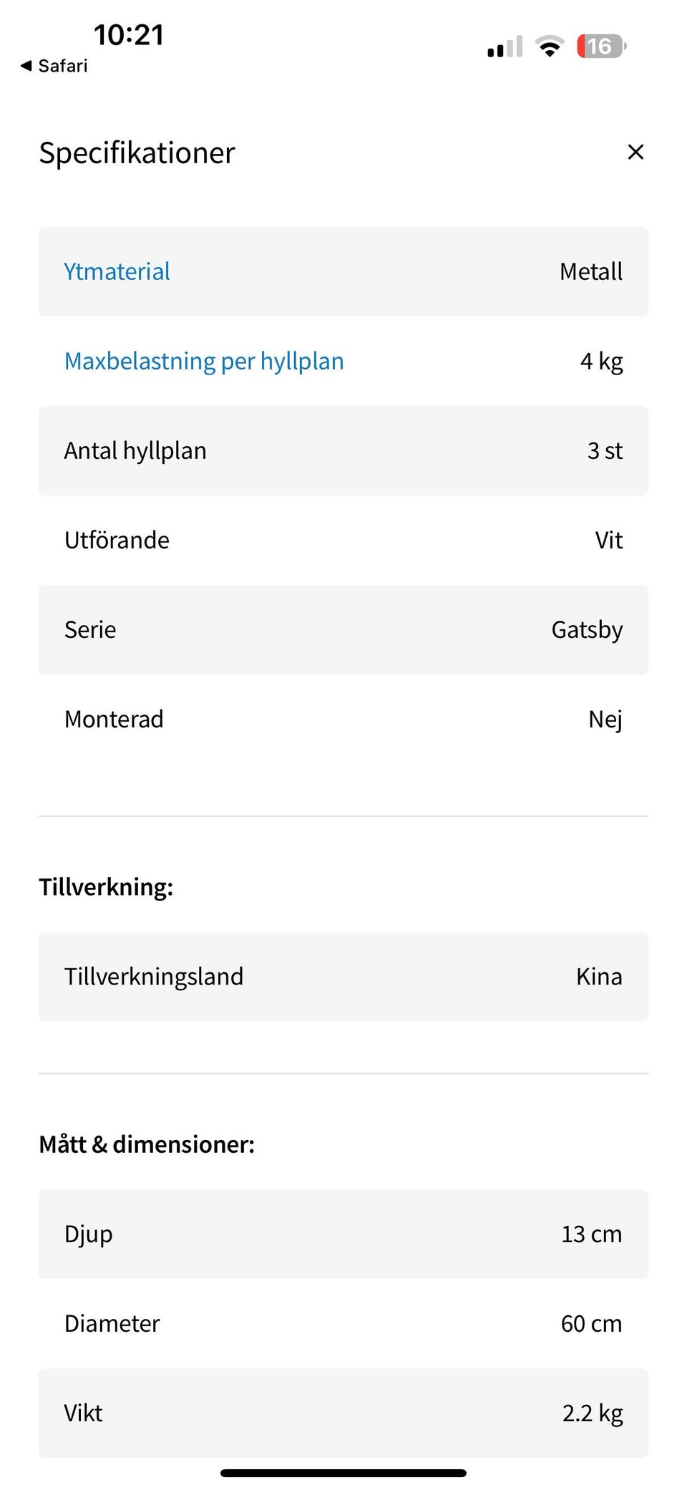Tap the Wi-Fi icon in status bar
Image resolution: width=687 pixels, height=1490 pixels.
click(550, 47)
